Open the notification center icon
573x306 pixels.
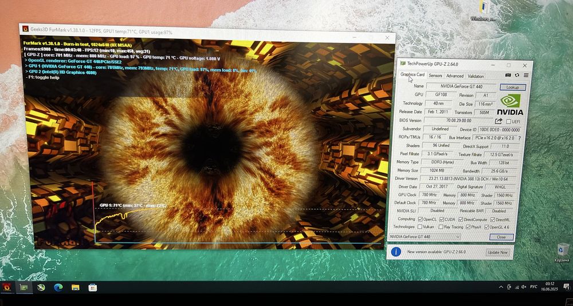[x=566, y=287]
